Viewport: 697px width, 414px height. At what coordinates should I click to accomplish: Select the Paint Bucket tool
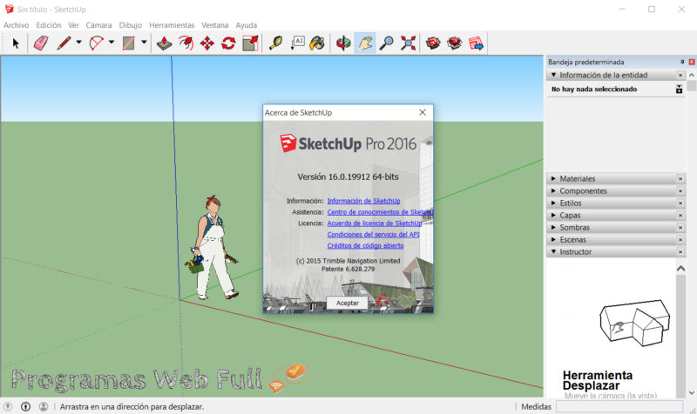tap(317, 43)
